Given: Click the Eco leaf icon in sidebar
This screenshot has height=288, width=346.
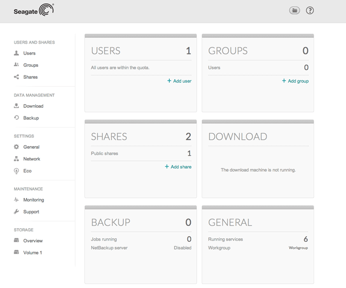Looking at the screenshot, I should pyautogui.click(x=17, y=171).
